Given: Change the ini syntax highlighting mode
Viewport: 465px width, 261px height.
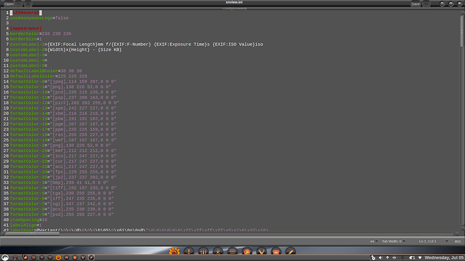Looking at the screenshot, I should coord(373,241).
